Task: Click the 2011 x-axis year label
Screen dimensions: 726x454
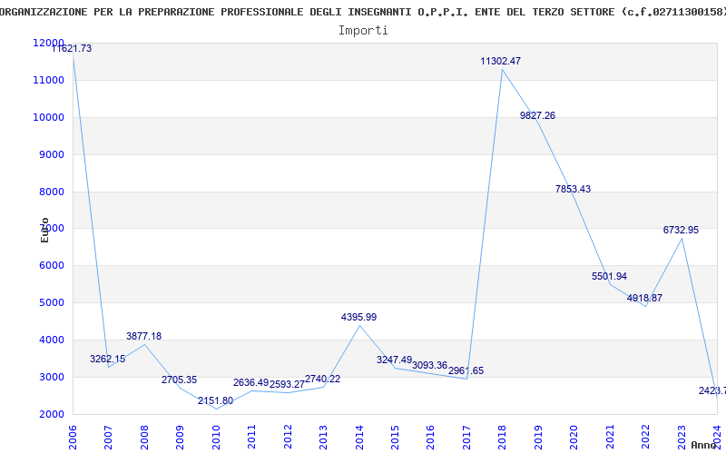Action: [x=252, y=437]
